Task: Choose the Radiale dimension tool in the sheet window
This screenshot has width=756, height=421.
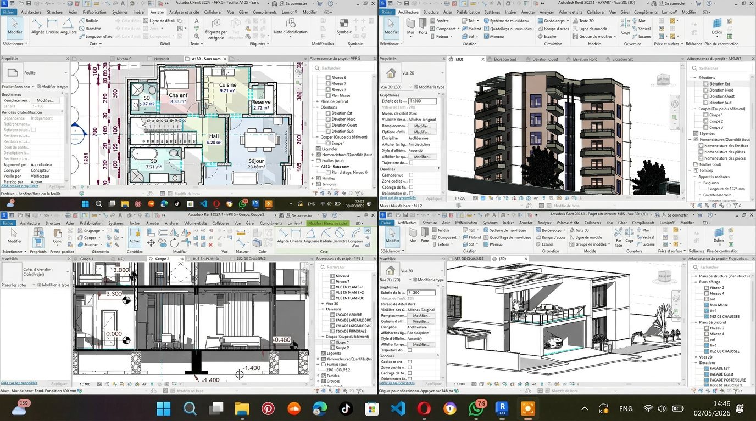Action: click(88, 21)
